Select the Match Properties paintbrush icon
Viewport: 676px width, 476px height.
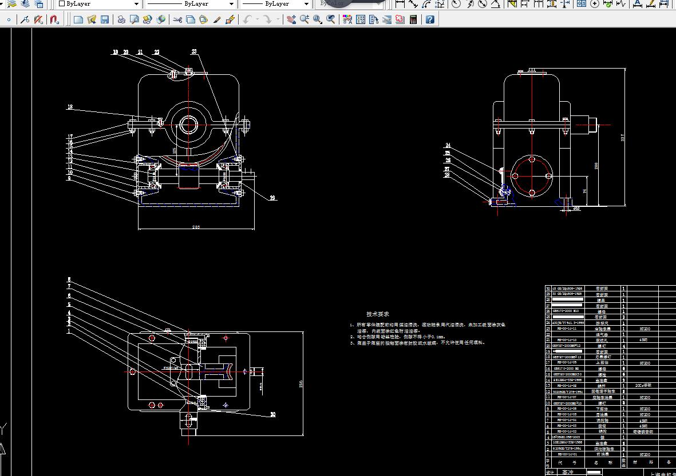click(217, 19)
